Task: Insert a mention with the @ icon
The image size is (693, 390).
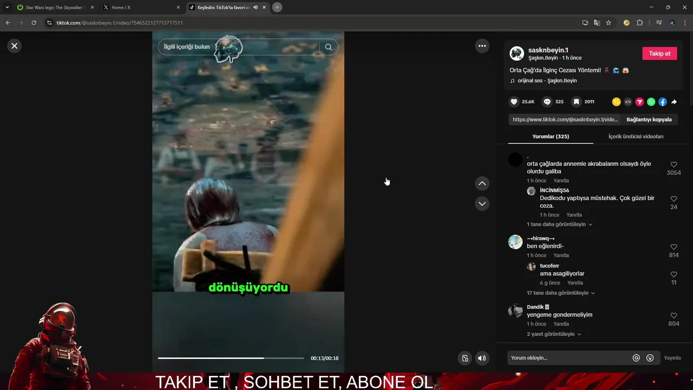Action: 636,358
